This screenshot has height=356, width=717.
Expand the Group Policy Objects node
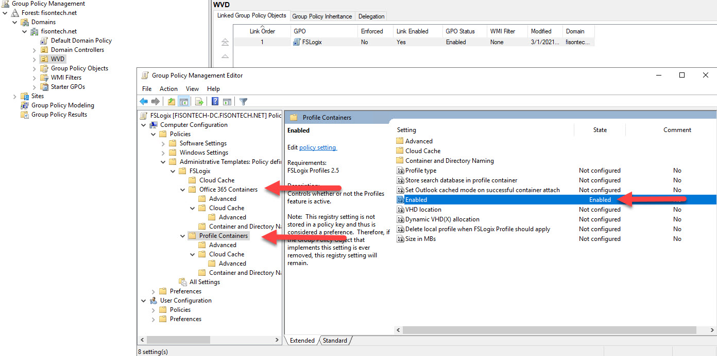coord(35,68)
